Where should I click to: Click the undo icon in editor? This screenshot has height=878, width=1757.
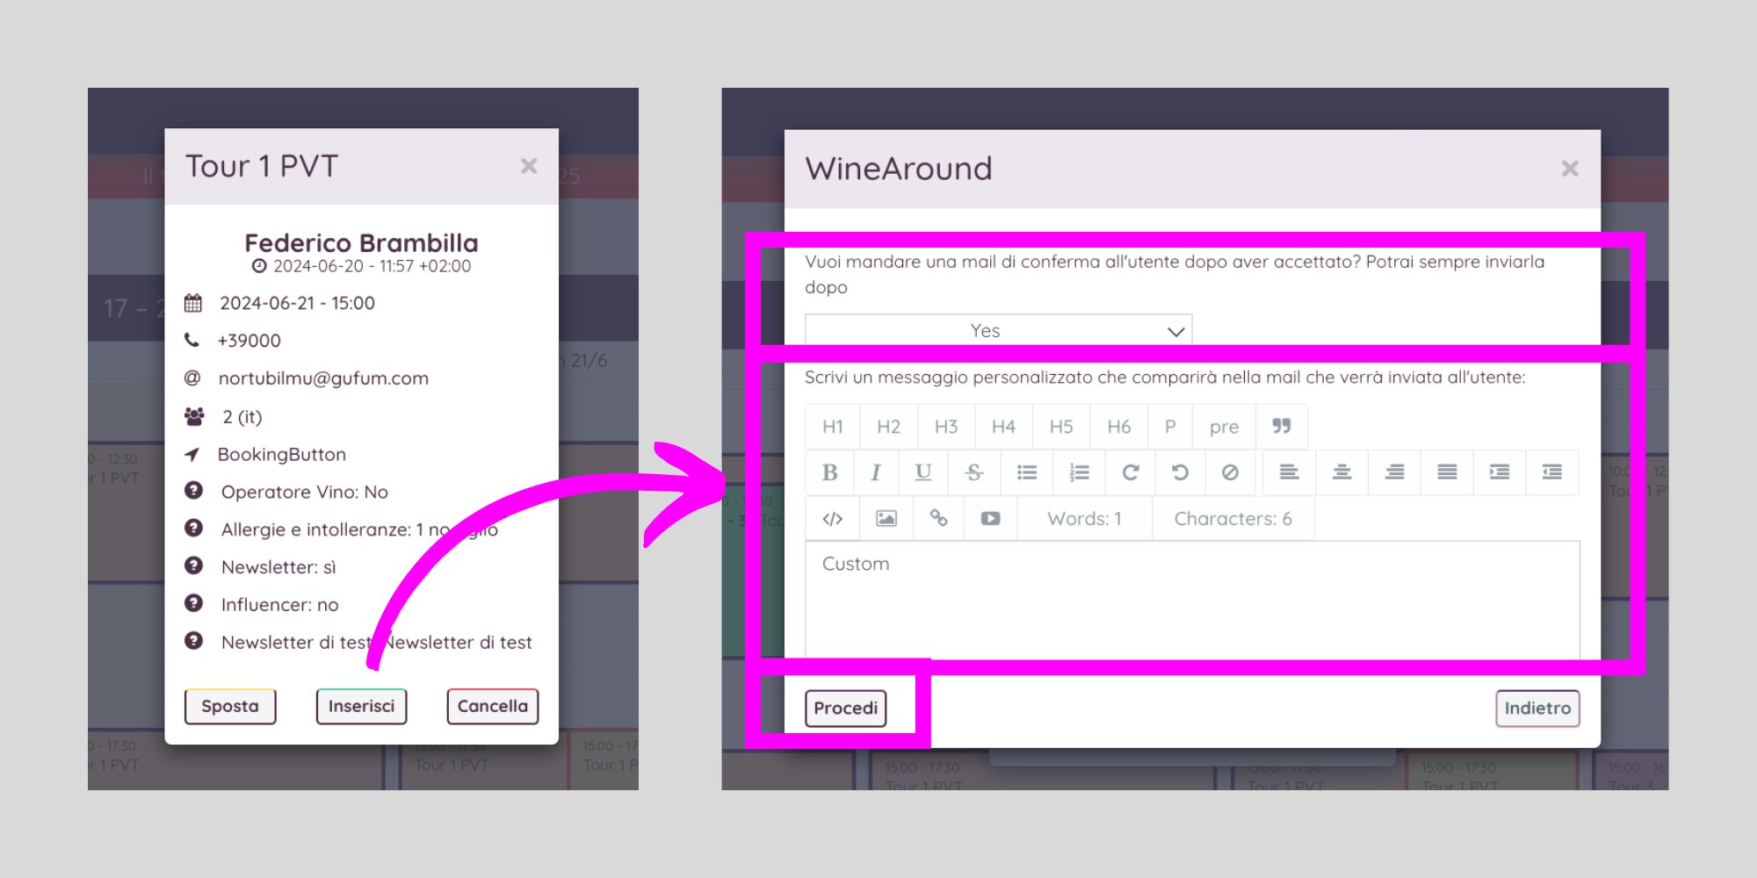(x=1180, y=472)
